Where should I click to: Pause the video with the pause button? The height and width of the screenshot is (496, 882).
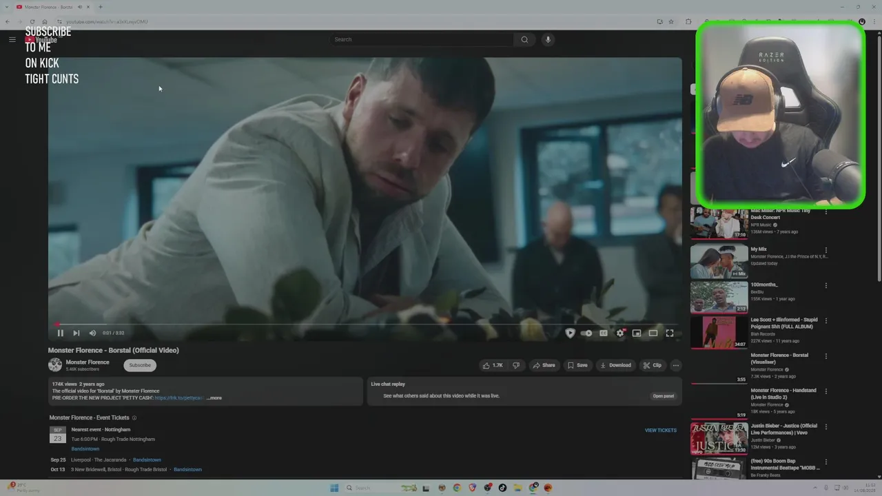coord(60,333)
